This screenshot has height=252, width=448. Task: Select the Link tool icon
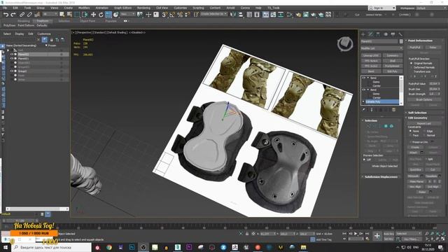[x=22, y=15]
